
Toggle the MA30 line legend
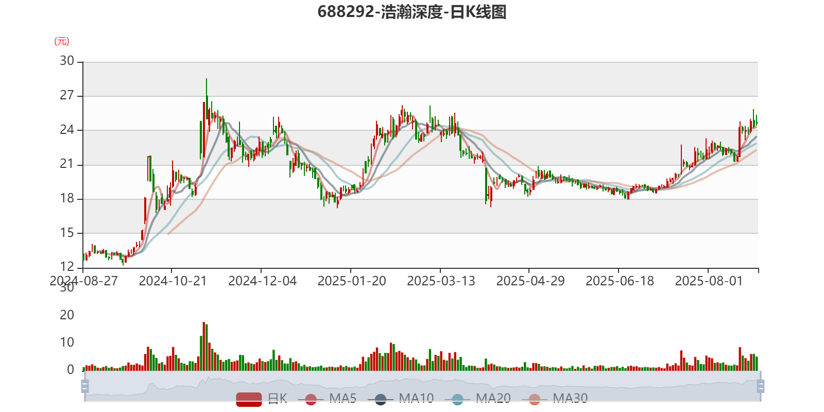555,399
